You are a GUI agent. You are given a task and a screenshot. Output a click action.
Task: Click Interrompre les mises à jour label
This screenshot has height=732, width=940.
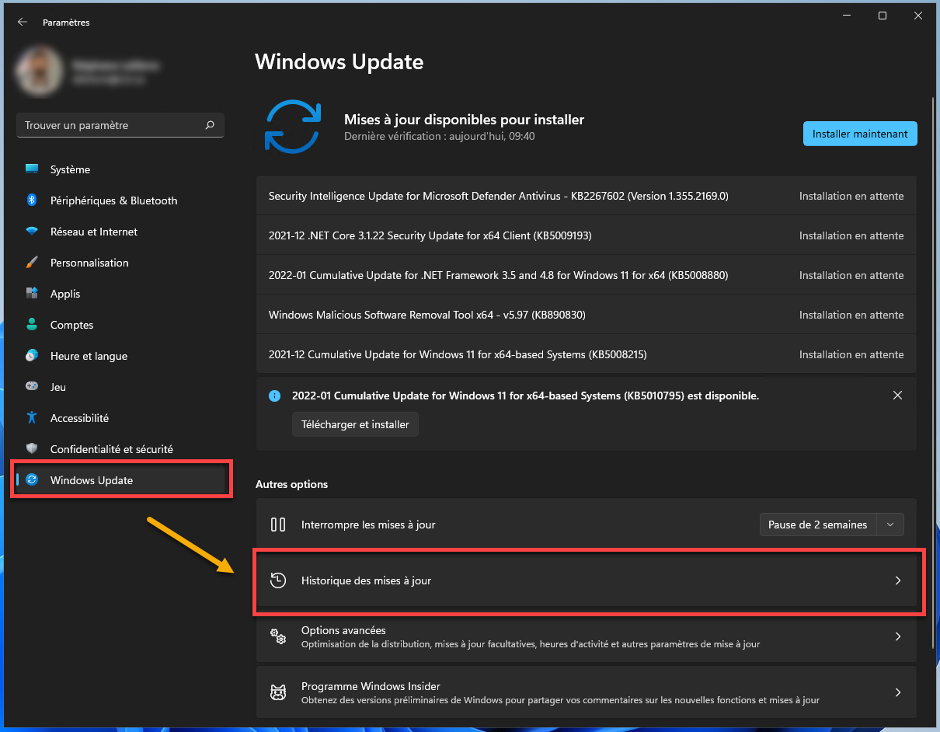tap(368, 525)
